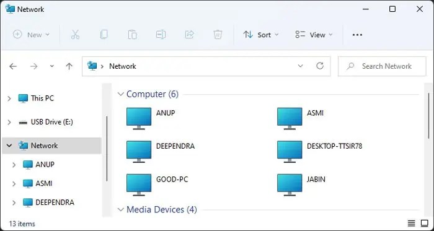This screenshot has width=434, height=231.
Task: Open the recent locations chevron
Action: tap(51, 66)
